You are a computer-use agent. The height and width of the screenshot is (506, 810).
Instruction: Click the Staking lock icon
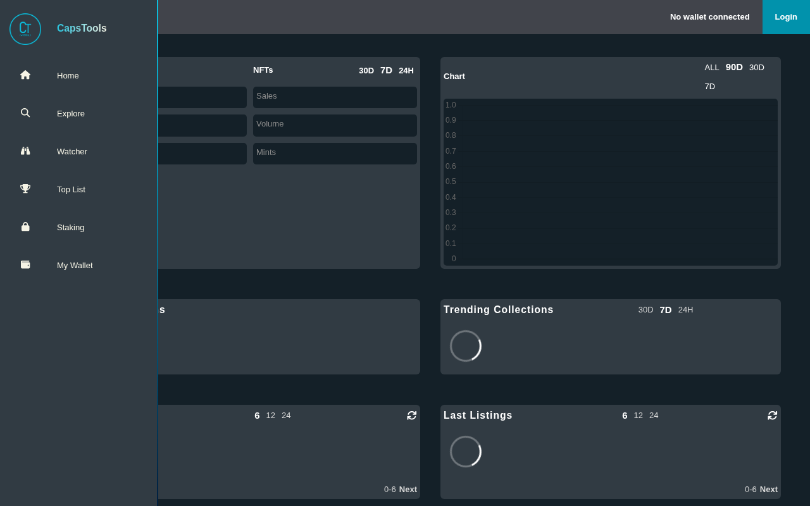coord(25,227)
